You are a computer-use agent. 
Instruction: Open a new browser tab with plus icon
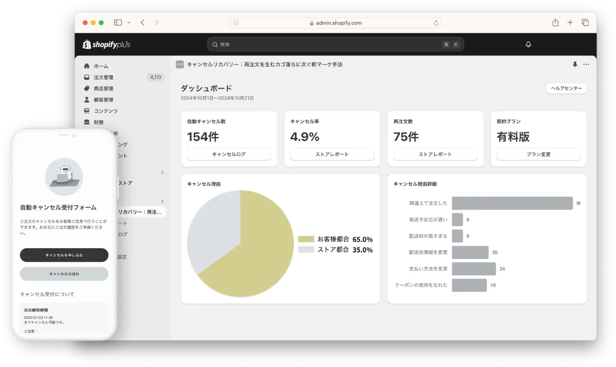click(x=570, y=23)
